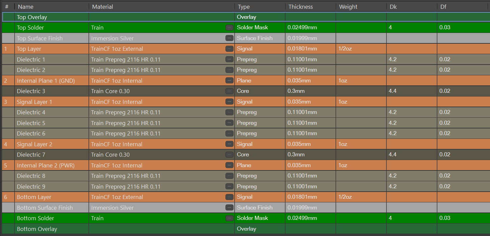Image resolution: width=490 pixels, height=236 pixels.
Task: Open the Weight cell of Signal Layer 1
Action: click(360, 102)
